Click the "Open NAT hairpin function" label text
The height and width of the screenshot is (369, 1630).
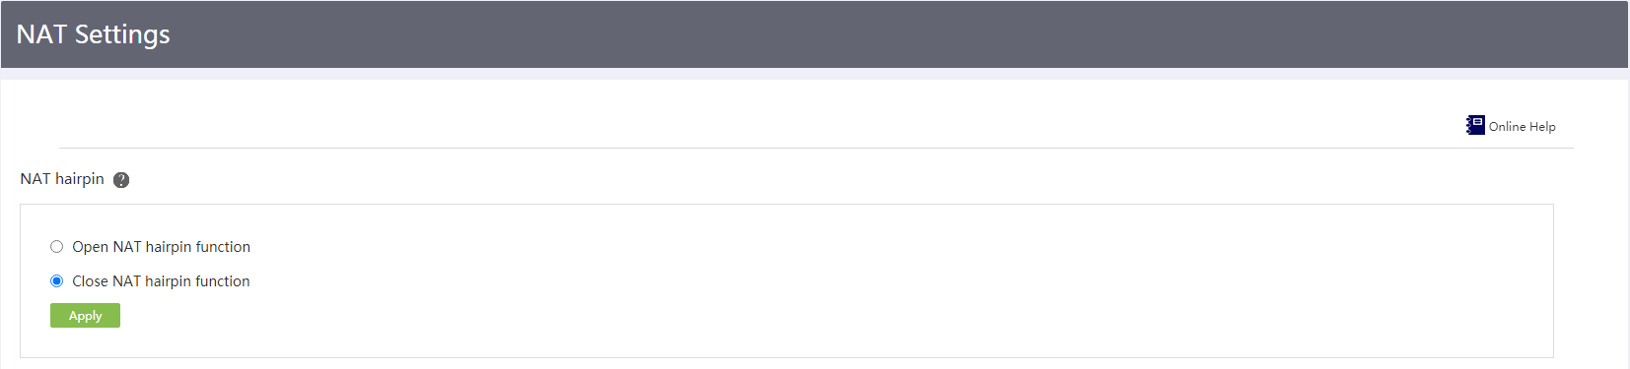coord(161,246)
